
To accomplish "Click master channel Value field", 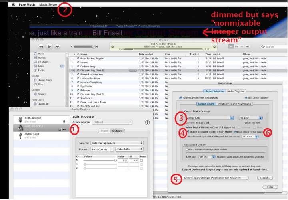I will click(x=123, y=160).
